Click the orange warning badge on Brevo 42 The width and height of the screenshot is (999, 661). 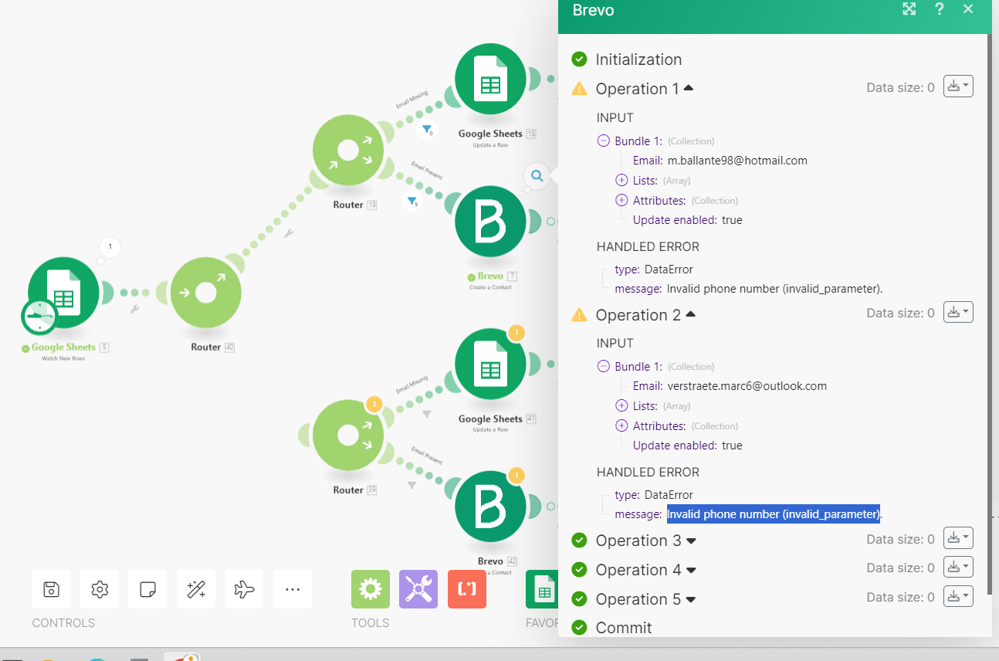point(516,475)
